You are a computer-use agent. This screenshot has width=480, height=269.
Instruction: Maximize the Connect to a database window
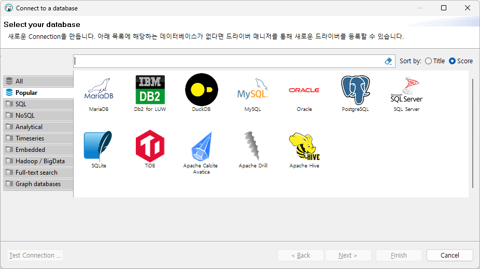pyautogui.click(x=444, y=8)
